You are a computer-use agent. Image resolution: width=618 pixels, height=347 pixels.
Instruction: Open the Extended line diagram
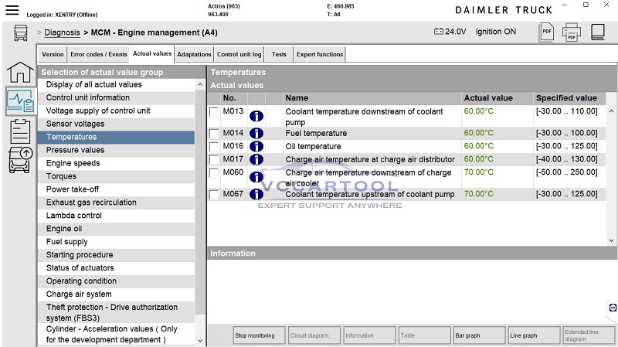coord(589,335)
